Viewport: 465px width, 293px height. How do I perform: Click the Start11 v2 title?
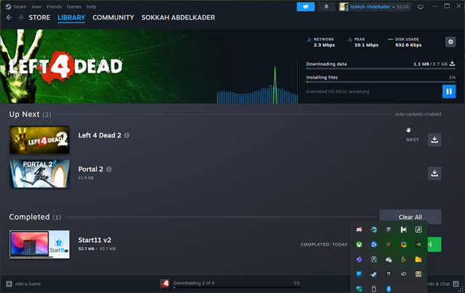(94, 240)
